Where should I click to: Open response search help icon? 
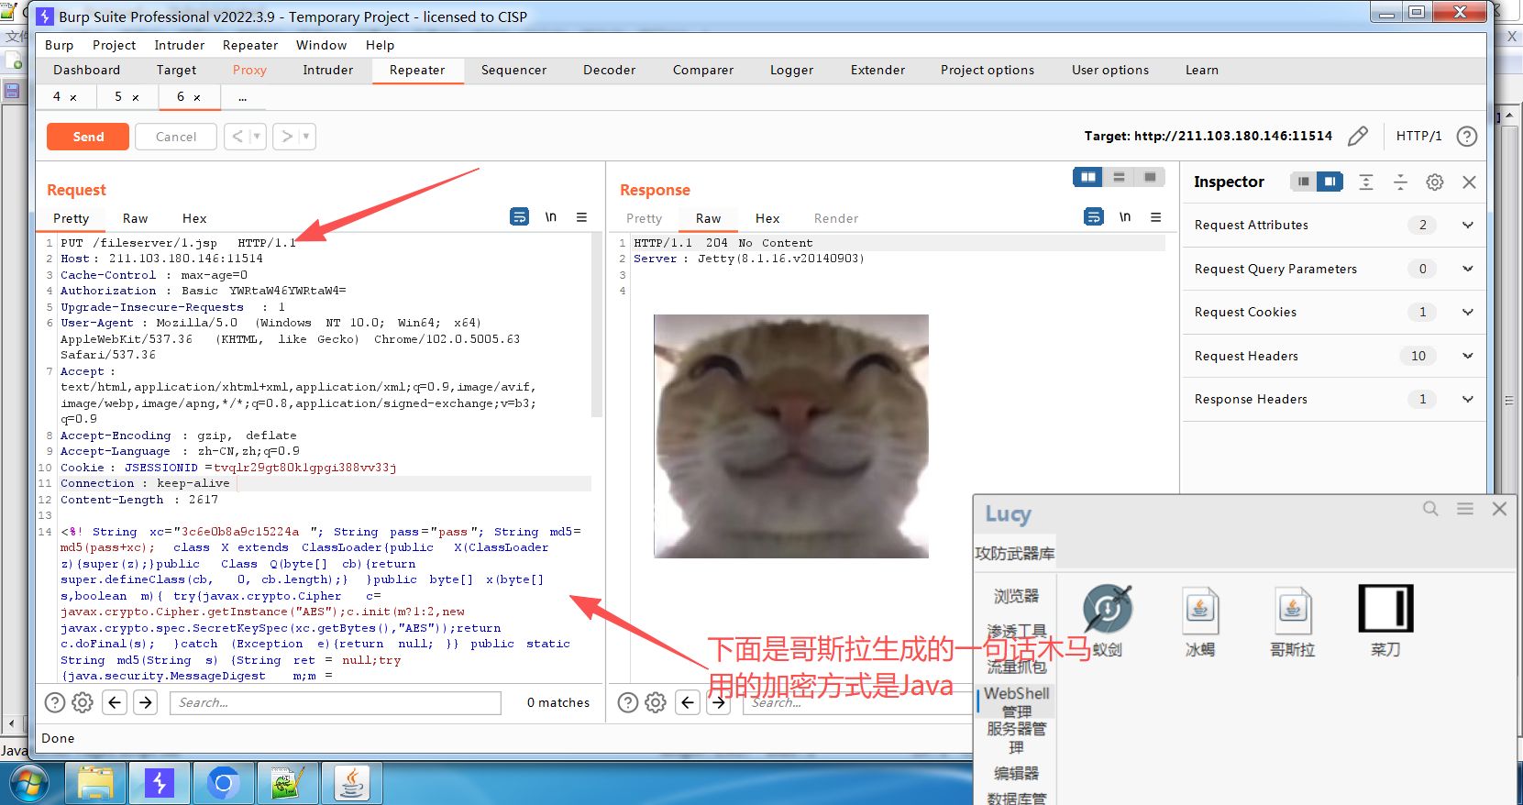628,702
